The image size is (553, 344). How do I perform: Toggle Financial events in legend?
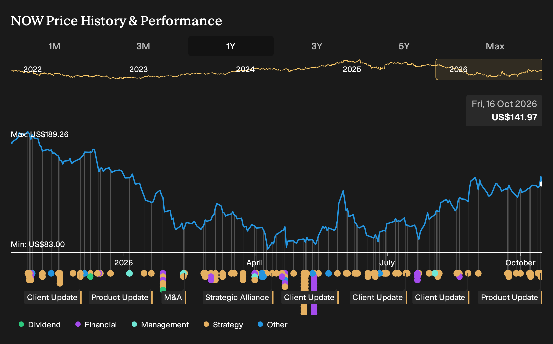(x=96, y=325)
